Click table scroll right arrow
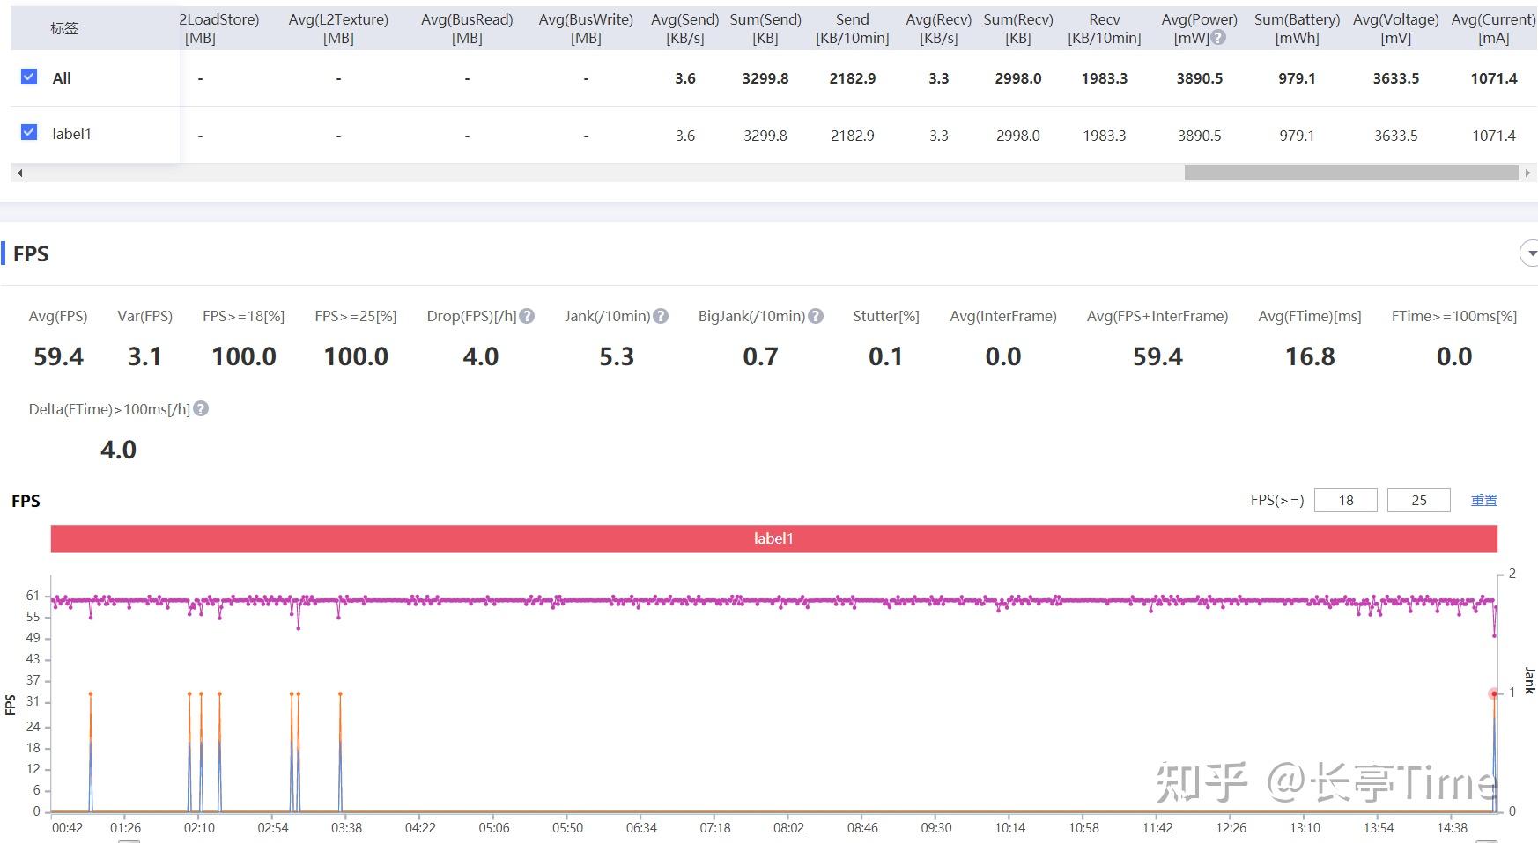Screen dimensions: 1538x843 [1527, 173]
